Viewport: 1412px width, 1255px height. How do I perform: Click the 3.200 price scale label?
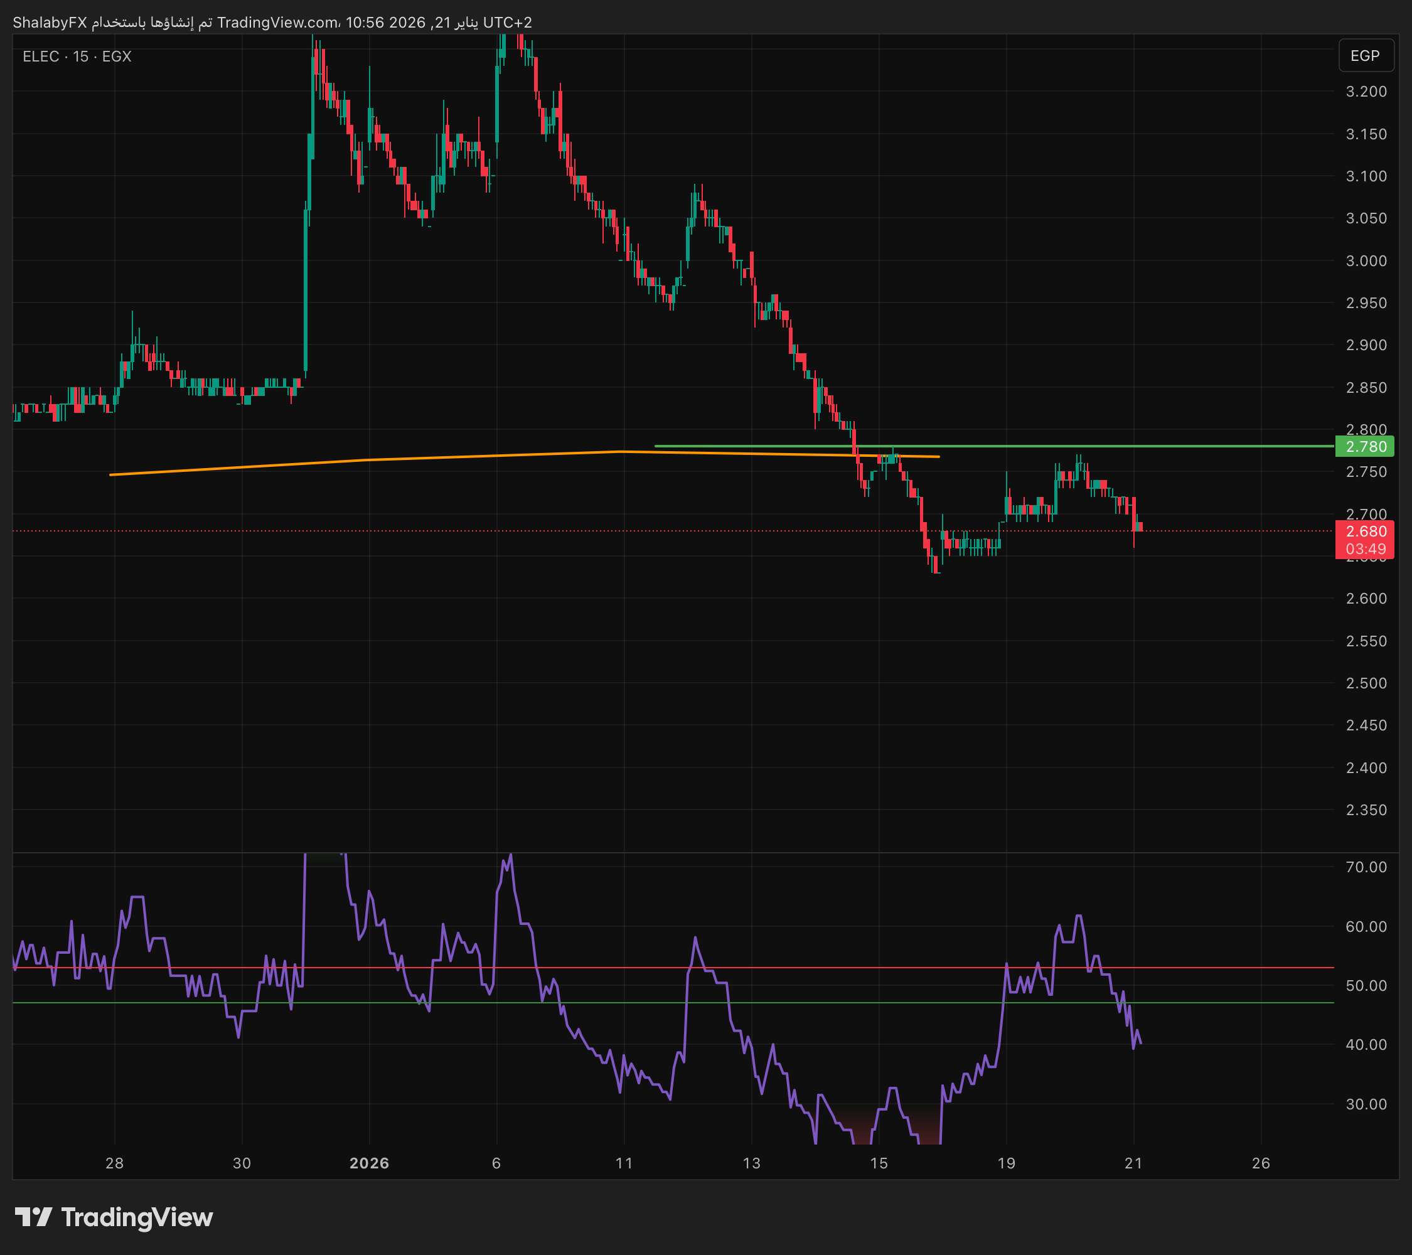pos(1366,91)
